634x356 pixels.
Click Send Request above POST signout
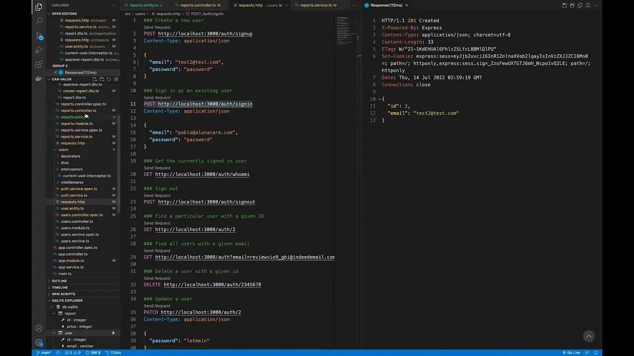(x=157, y=195)
